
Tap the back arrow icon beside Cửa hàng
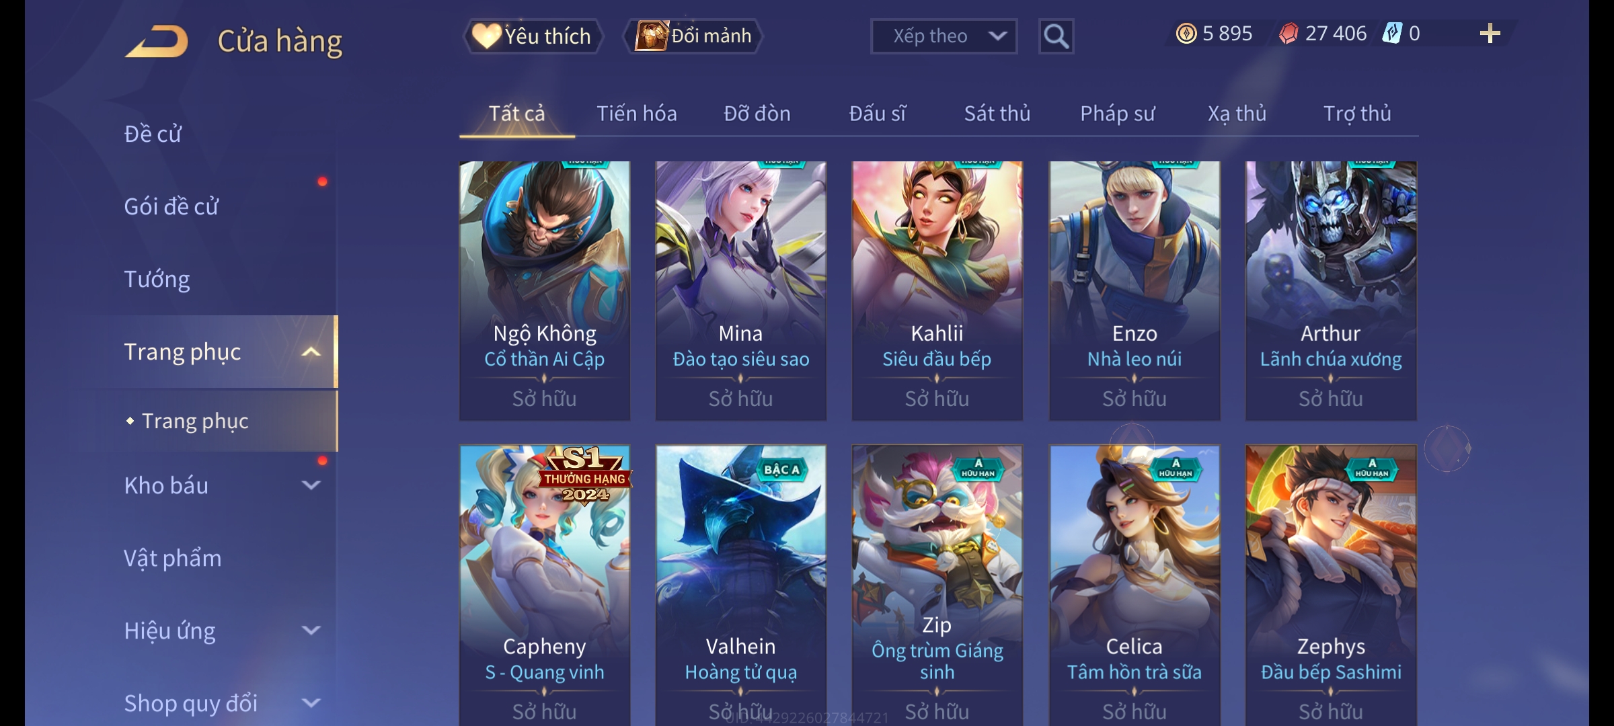(x=157, y=41)
